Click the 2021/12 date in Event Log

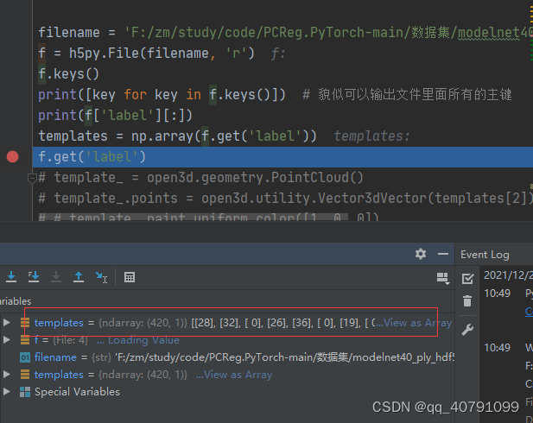point(508,275)
